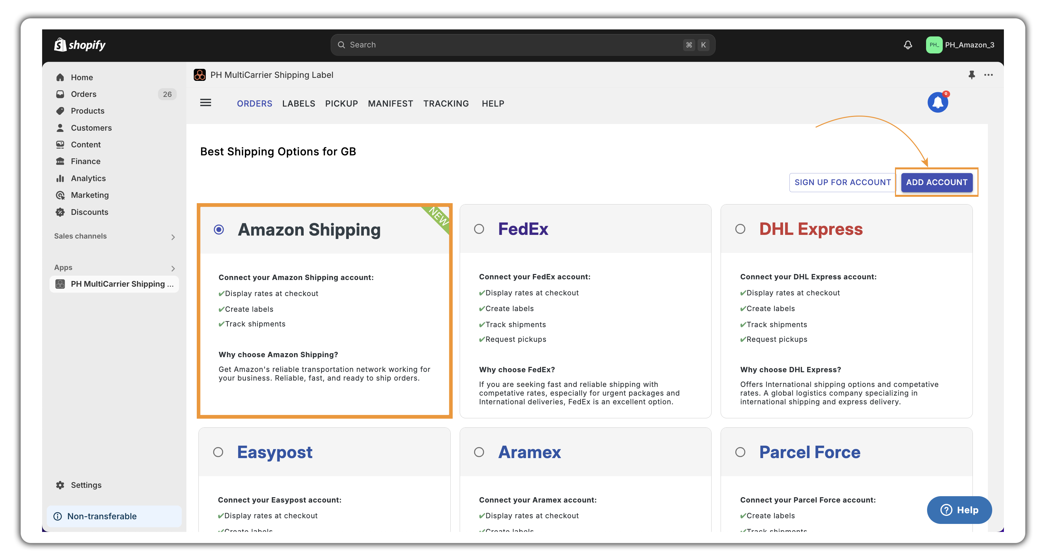1050x558 pixels.
Task: Click the Shopify logo
Action: point(80,45)
